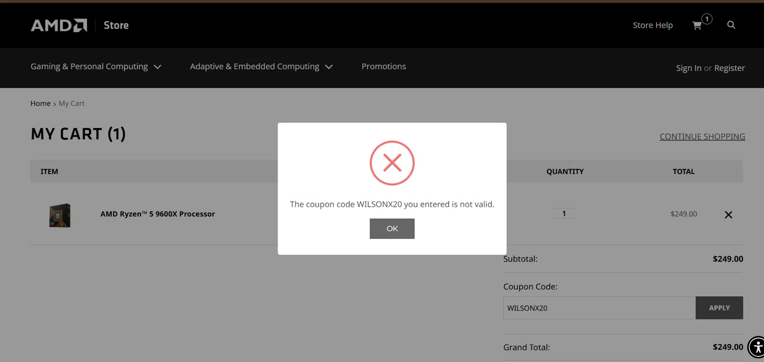This screenshot has width=764, height=362.
Task: Click the ITEM column header
Action: pyautogui.click(x=49, y=171)
